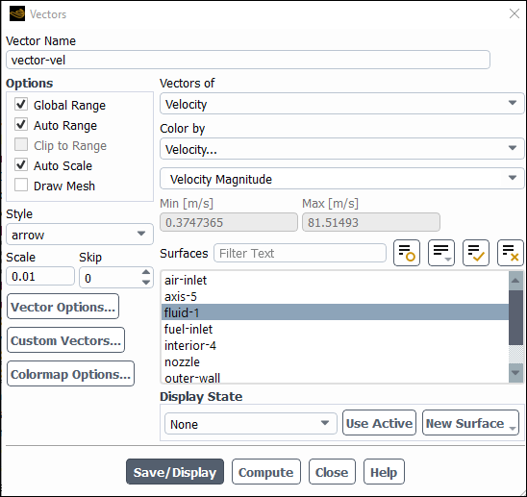The image size is (527, 497).
Task: Expand the Style arrow dropdown
Action: click(80, 235)
